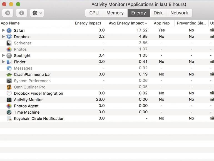Click the Dropbox box icon

9,37
